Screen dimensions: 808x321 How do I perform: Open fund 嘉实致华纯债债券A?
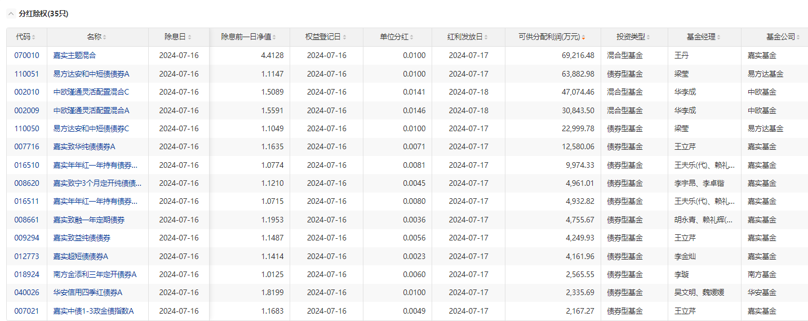85,146
